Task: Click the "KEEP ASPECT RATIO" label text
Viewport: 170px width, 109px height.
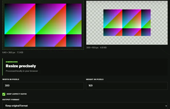Action: coord(16,94)
